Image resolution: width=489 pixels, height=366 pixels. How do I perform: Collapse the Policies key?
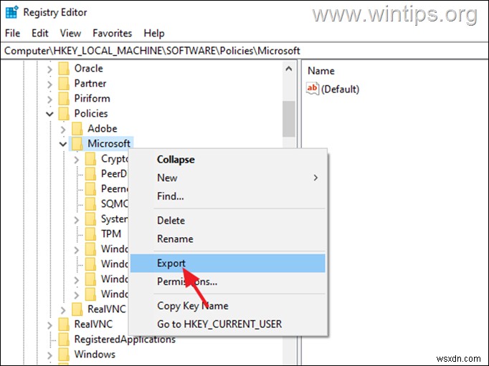(49, 114)
